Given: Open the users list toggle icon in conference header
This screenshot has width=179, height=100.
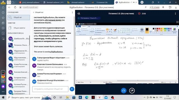Looking at the screenshot, I should click(79, 14).
